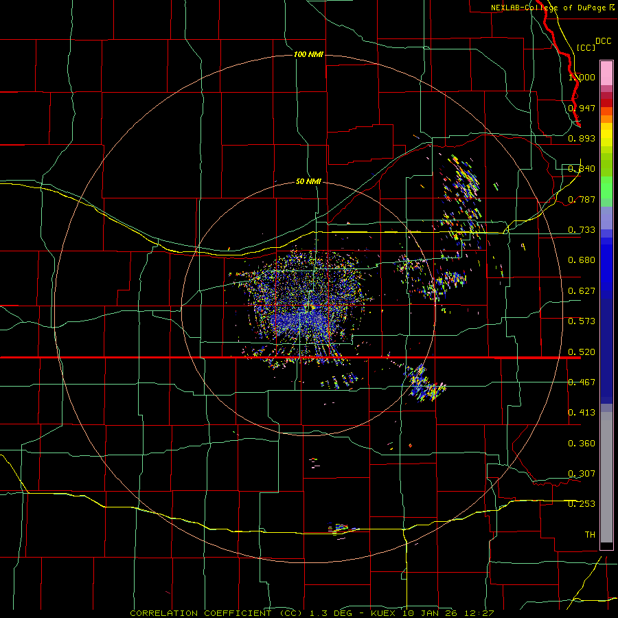Click the gray lower segment of the color bar
Screen dimensions: 618x618
coord(606,477)
